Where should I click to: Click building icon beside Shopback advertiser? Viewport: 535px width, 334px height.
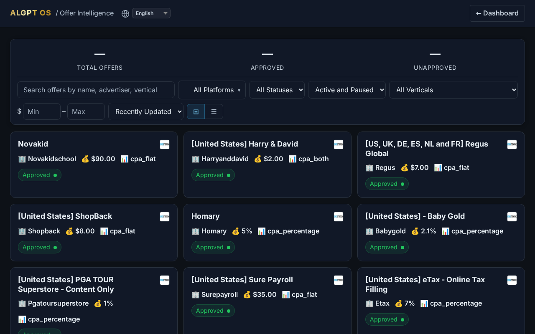pos(22,231)
